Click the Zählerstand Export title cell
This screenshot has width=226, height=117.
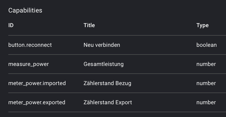pyautogui.click(x=108, y=102)
